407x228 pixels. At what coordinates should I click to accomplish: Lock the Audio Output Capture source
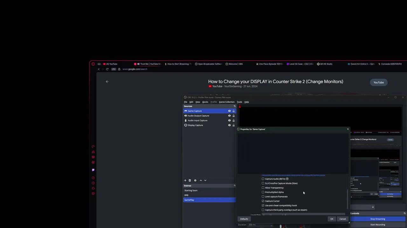point(233,116)
